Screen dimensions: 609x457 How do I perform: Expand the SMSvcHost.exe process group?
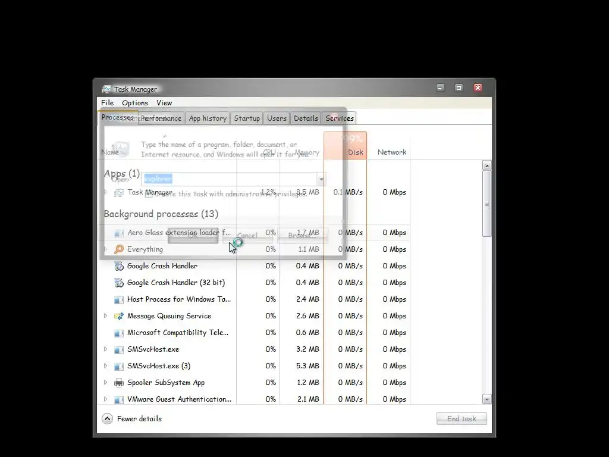[105, 349]
